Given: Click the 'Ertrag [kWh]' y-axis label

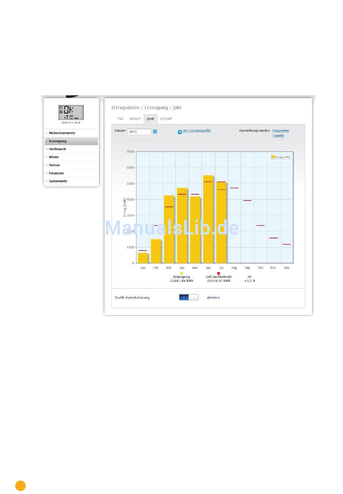Looking at the screenshot, I should point(125,207).
